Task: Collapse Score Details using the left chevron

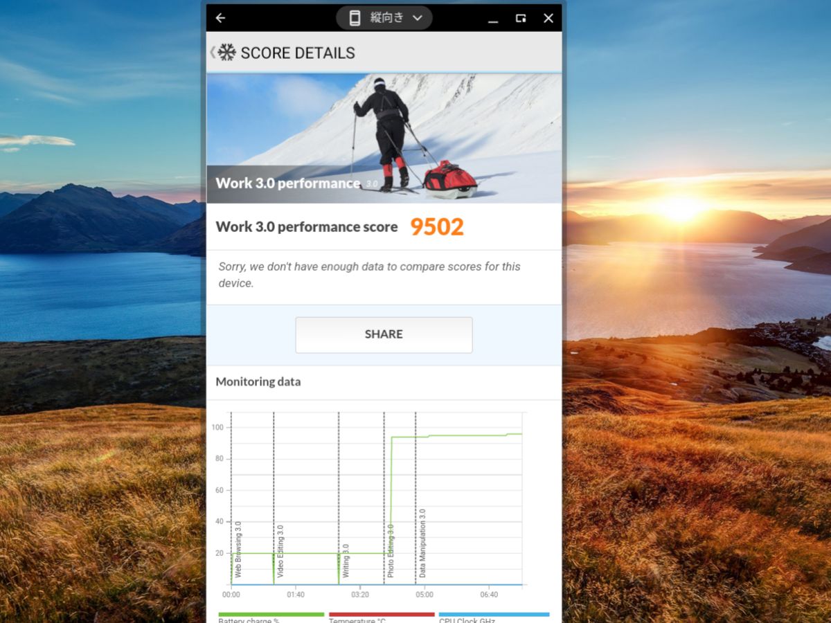Action: [x=213, y=52]
